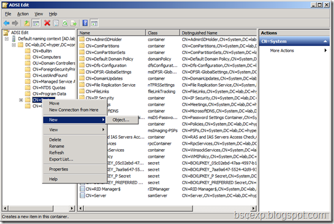The width and height of the screenshot is (334, 224).
Task: Go up one level toolbar icon
Action: 26,23
